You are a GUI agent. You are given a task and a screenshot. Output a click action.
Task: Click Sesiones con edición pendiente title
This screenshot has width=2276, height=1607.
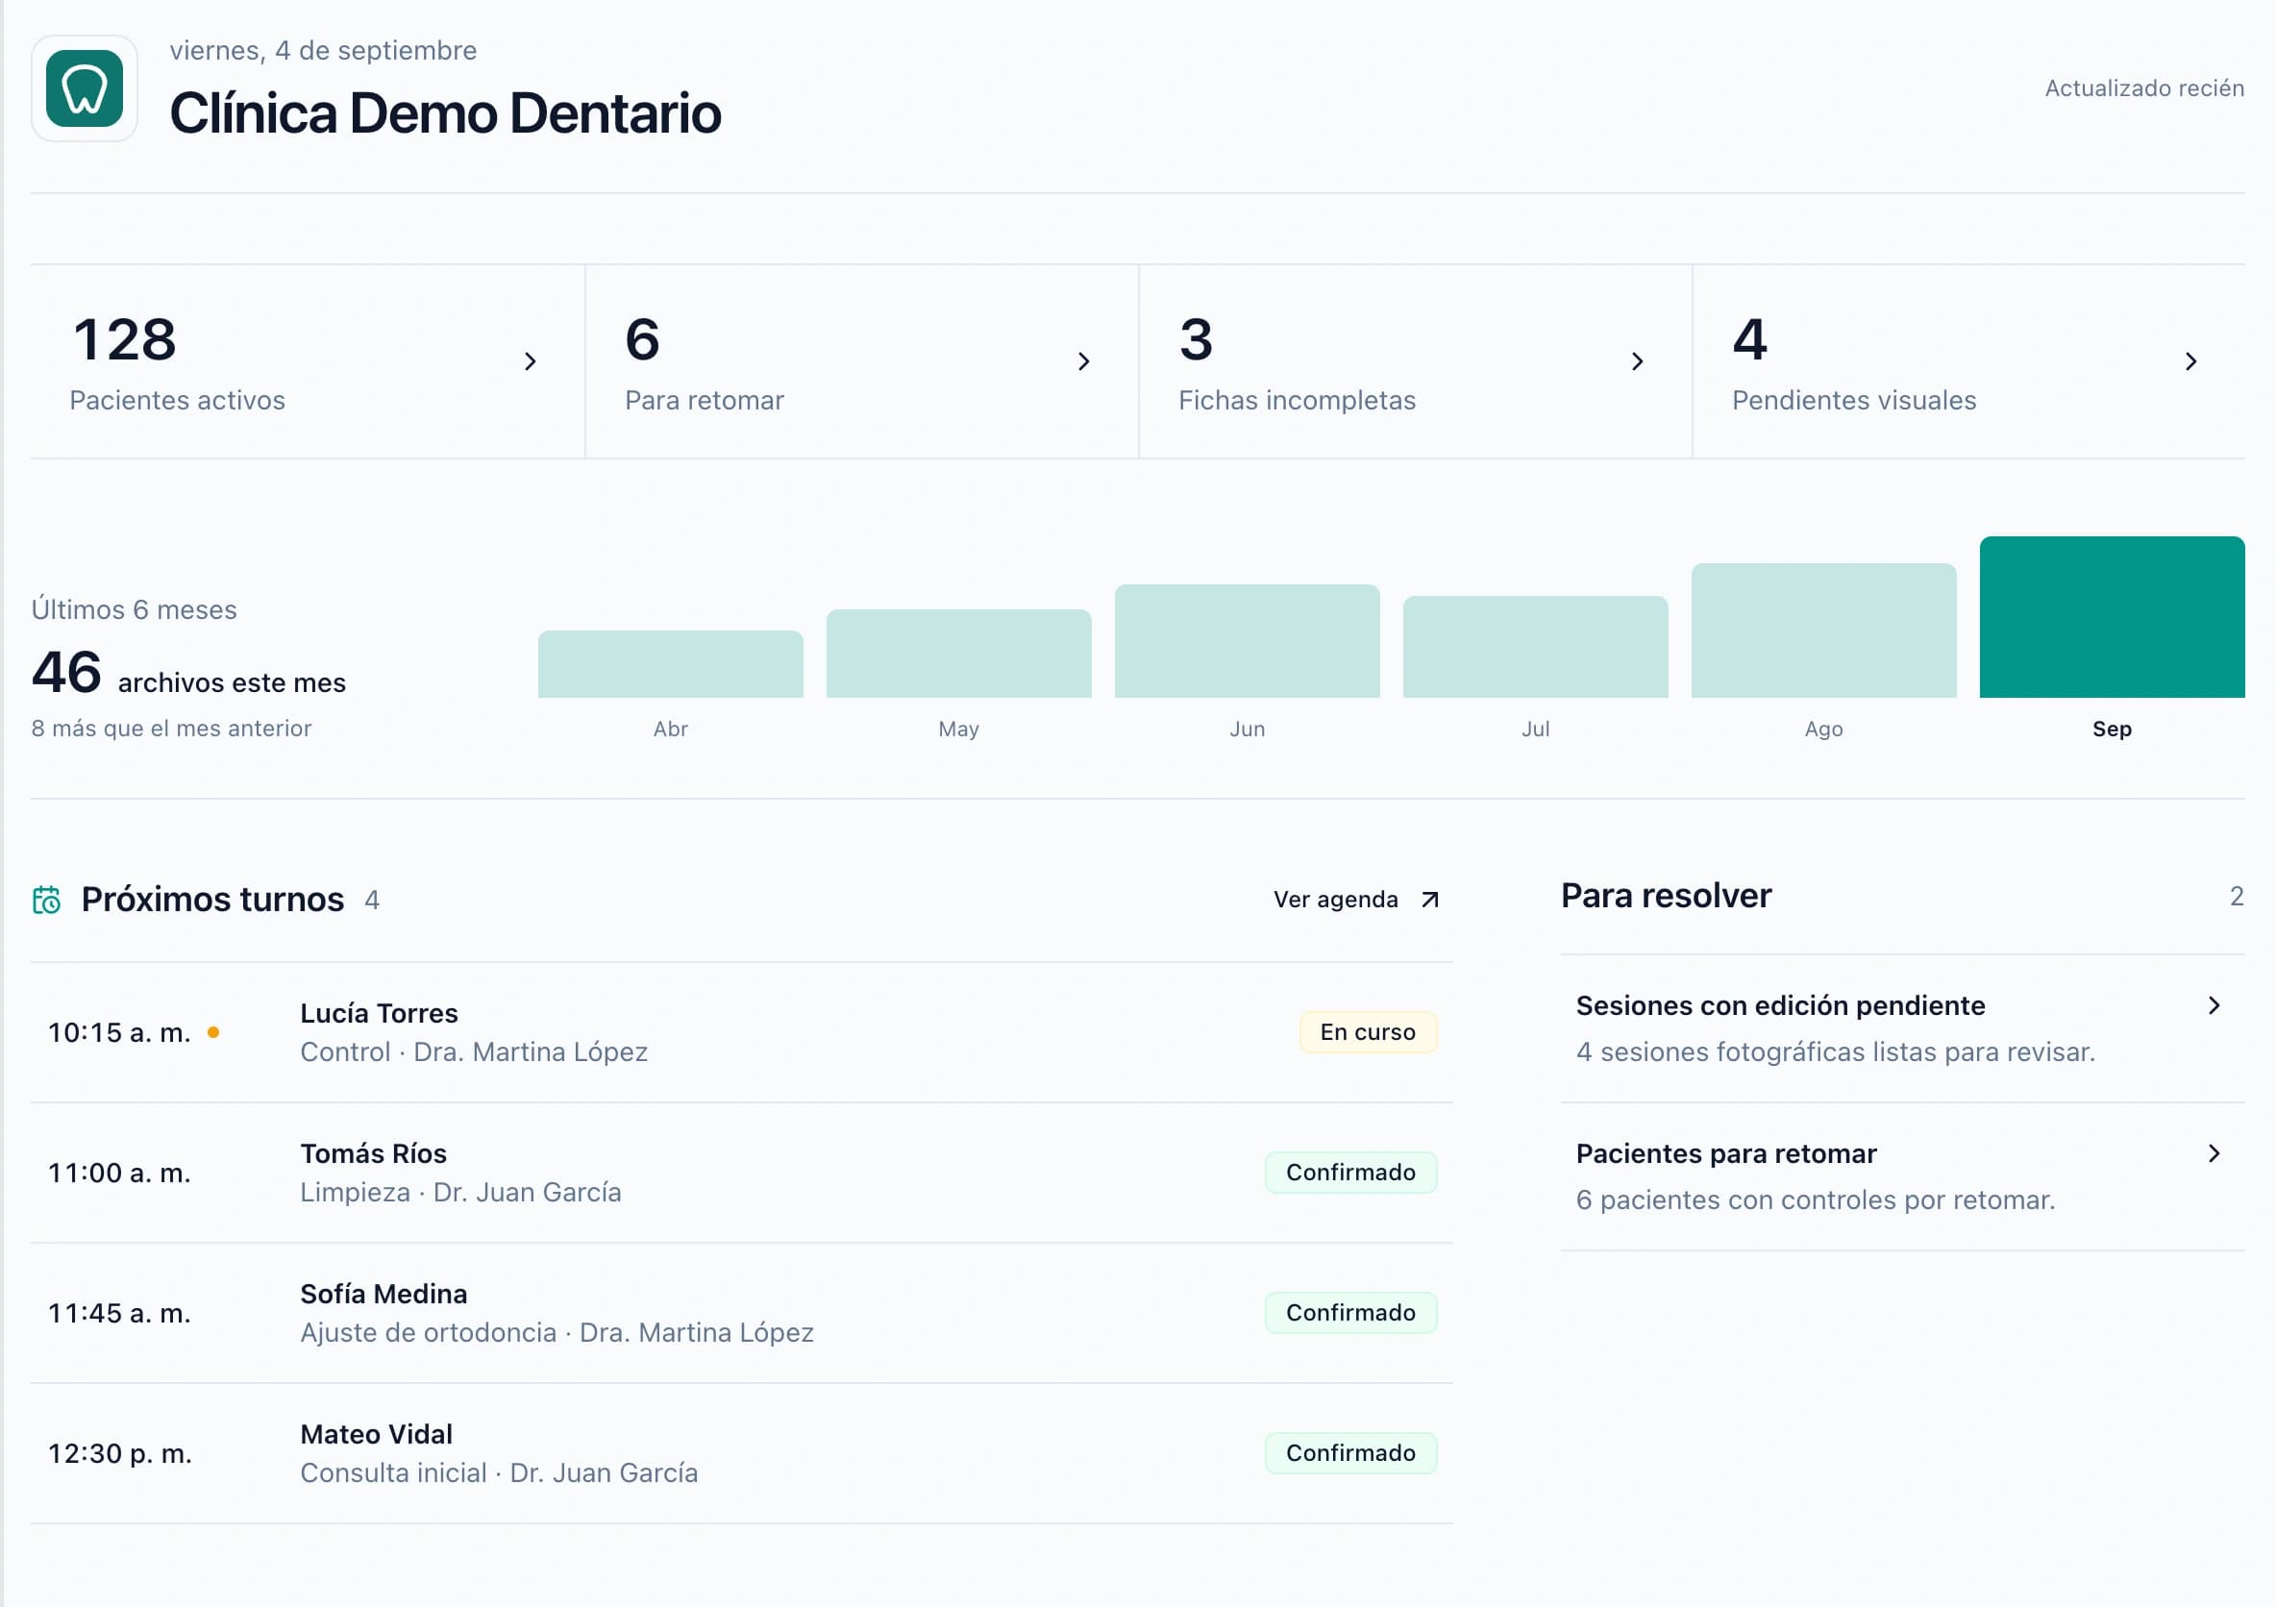click(x=1780, y=1005)
